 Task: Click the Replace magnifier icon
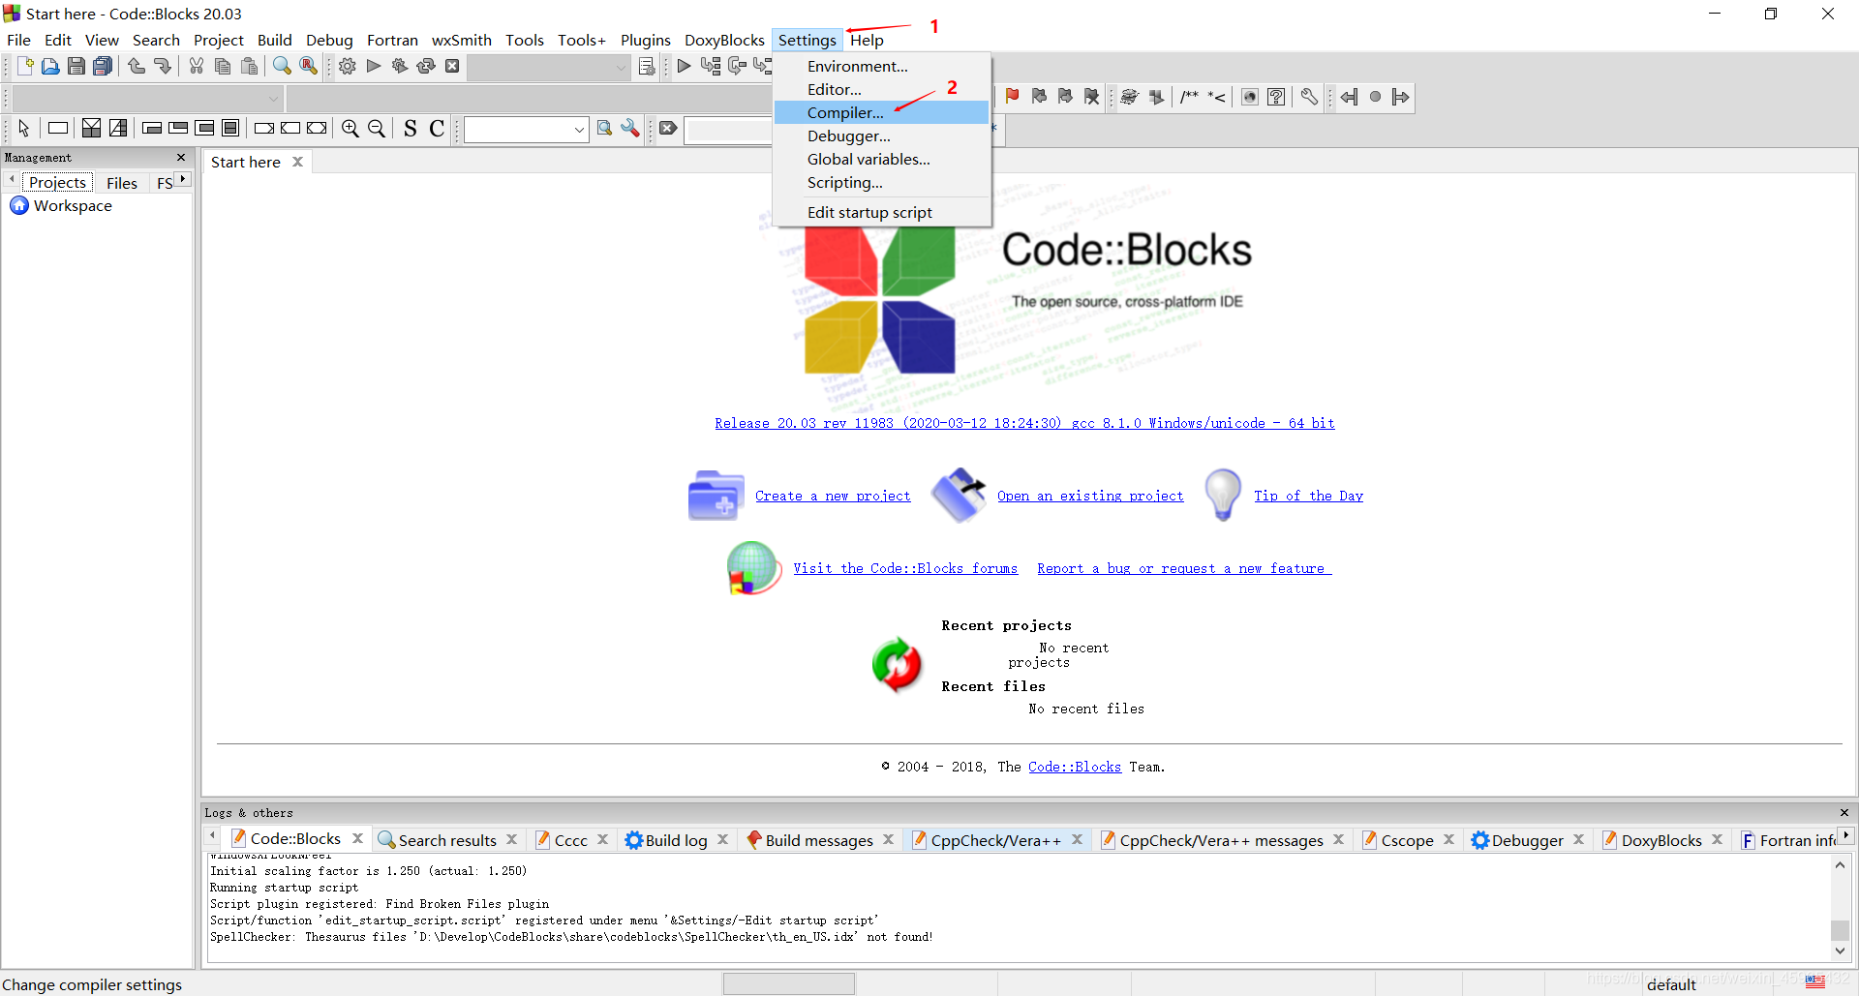click(308, 66)
